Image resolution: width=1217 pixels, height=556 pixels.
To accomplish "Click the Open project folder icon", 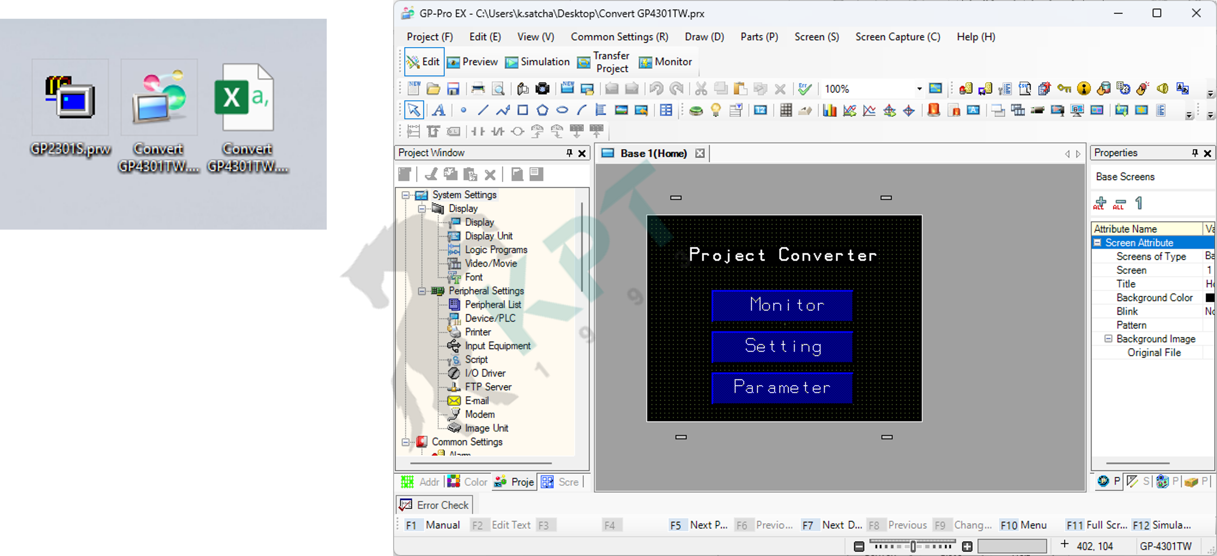I will [433, 88].
